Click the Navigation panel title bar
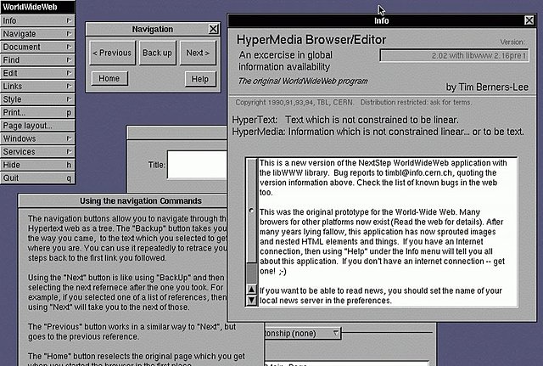This screenshot has width=543, height=366. click(153, 29)
